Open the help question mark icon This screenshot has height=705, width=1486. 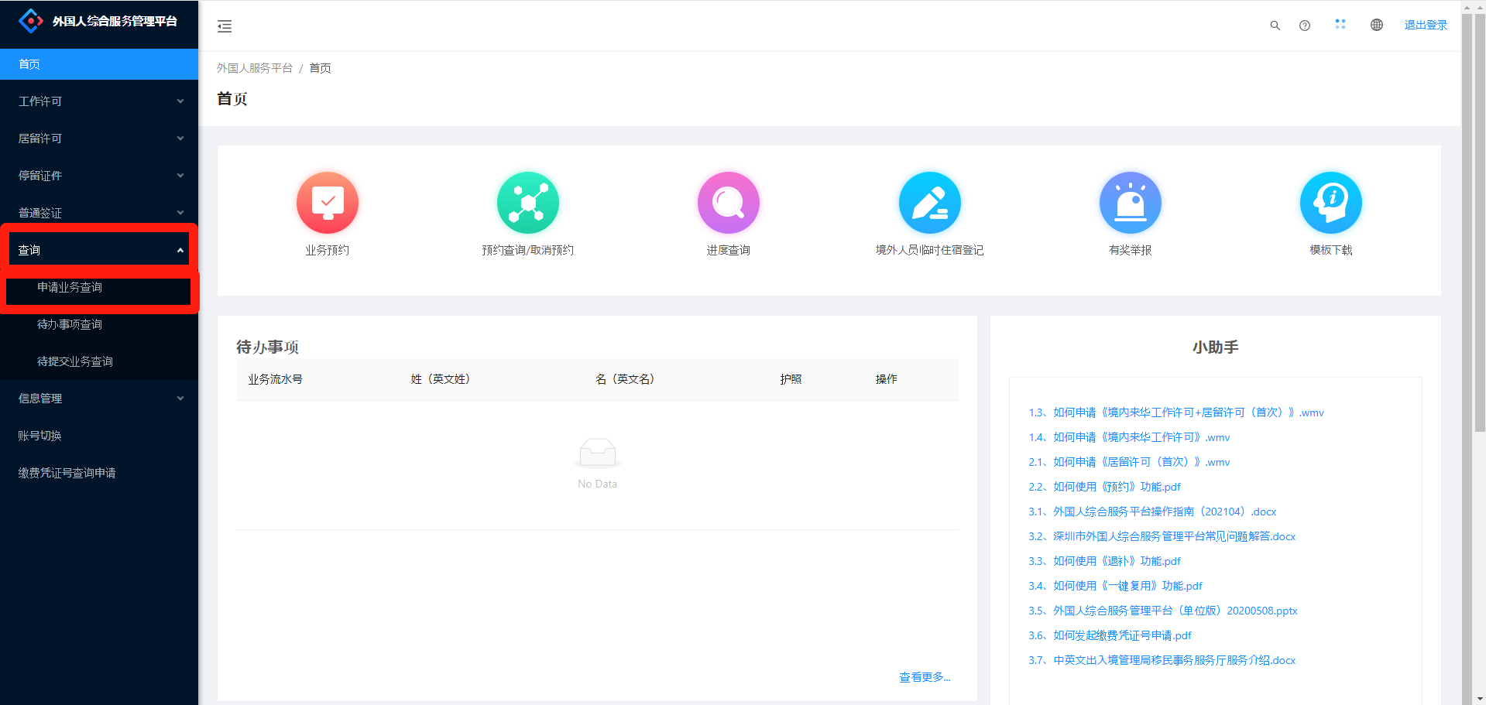(x=1305, y=26)
